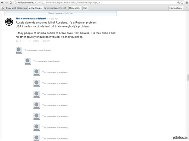
Task: Open the Share menu under comment
Action: tap(46, 41)
